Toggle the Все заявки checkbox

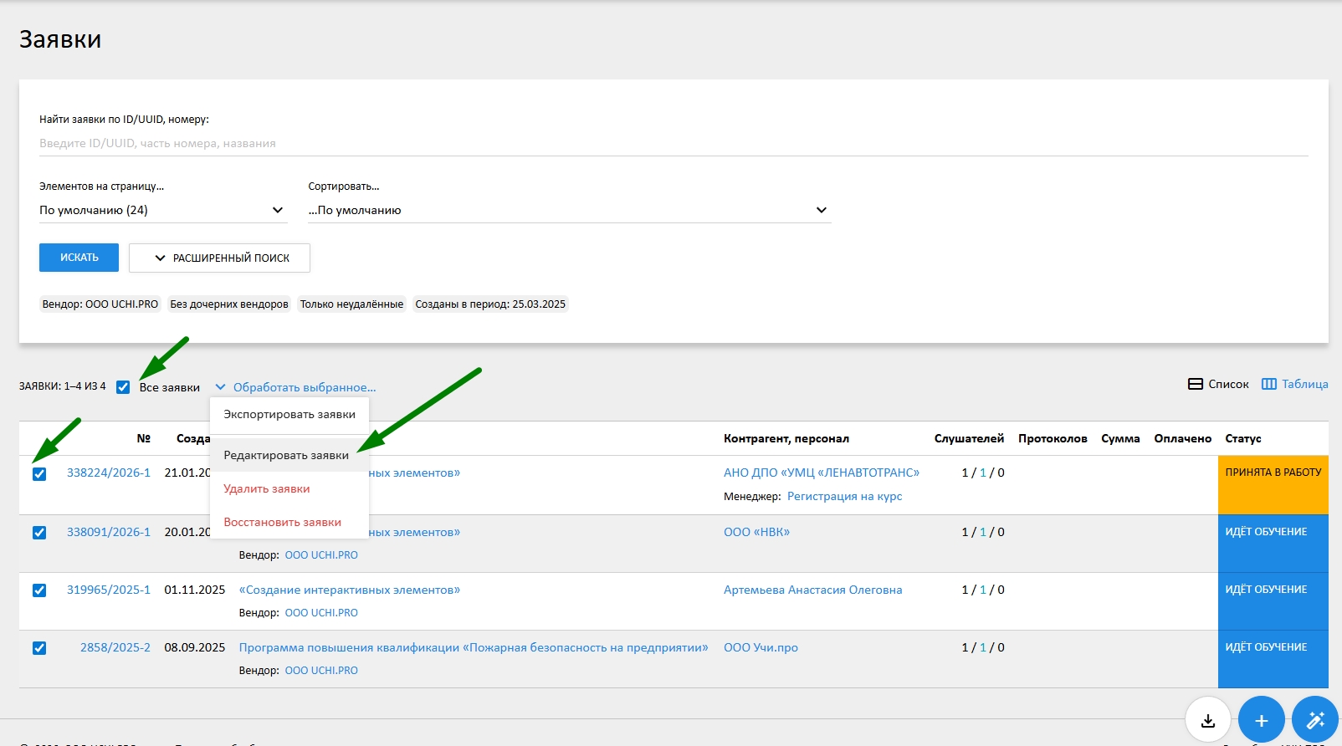123,387
